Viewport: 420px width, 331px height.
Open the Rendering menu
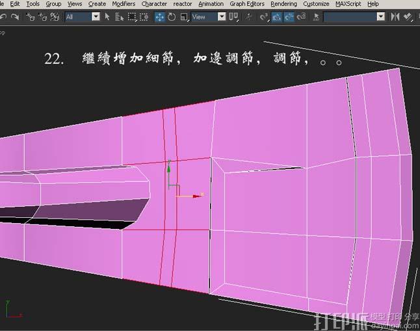click(283, 4)
